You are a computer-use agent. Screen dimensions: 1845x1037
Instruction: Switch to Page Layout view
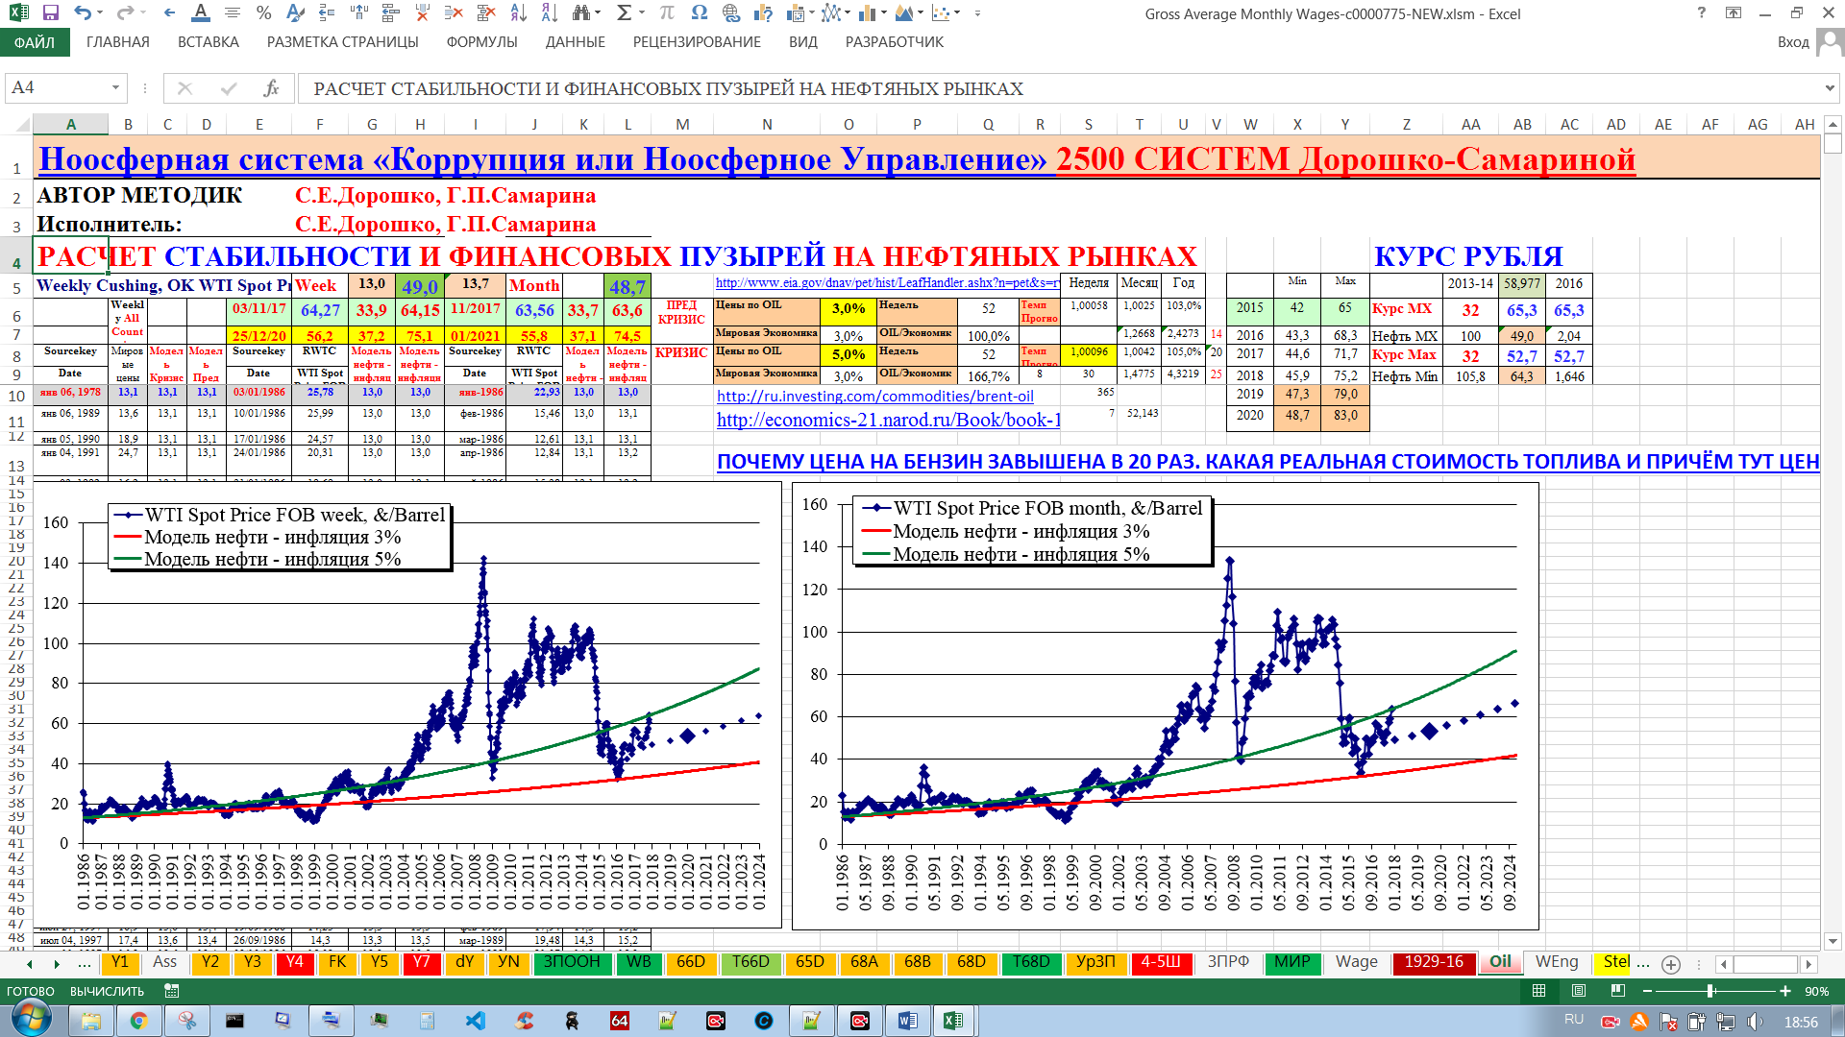coord(1578,991)
